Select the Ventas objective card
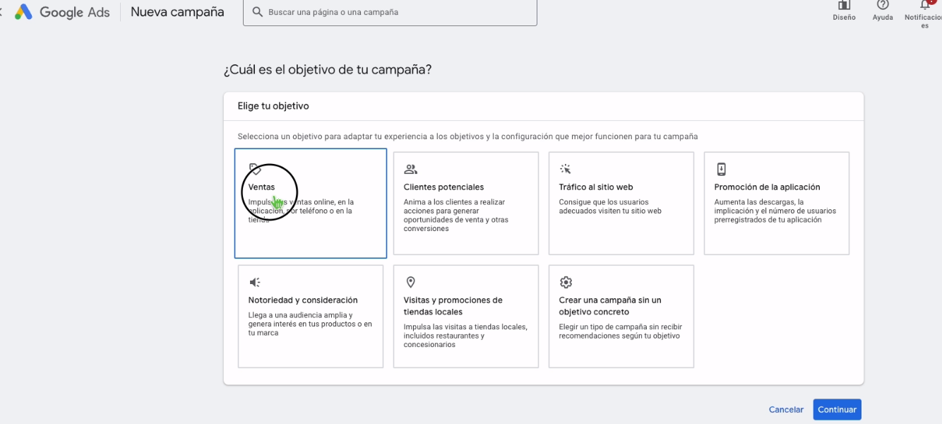942x424 pixels. pyautogui.click(x=311, y=204)
